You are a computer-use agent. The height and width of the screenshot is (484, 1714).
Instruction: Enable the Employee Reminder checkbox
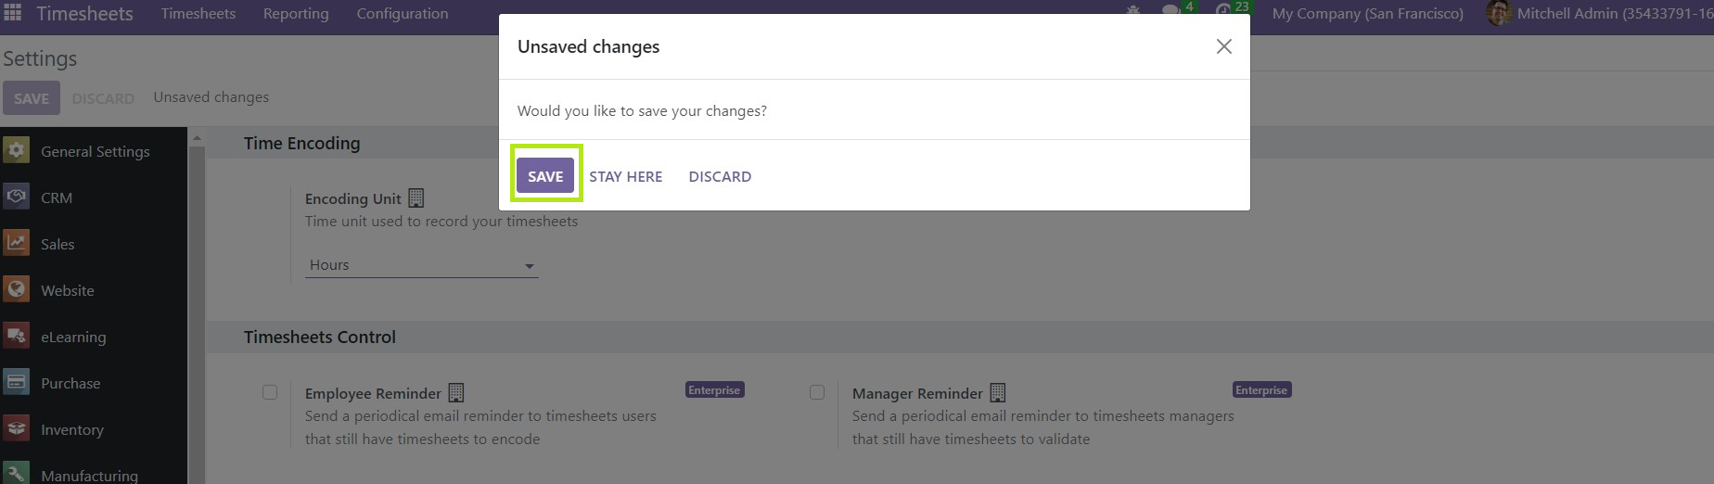click(270, 392)
